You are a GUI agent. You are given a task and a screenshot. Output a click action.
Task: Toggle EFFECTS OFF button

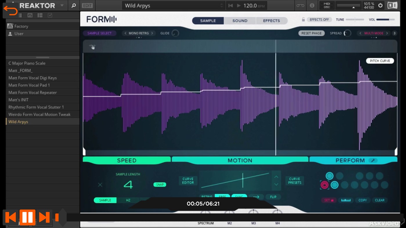319,19
